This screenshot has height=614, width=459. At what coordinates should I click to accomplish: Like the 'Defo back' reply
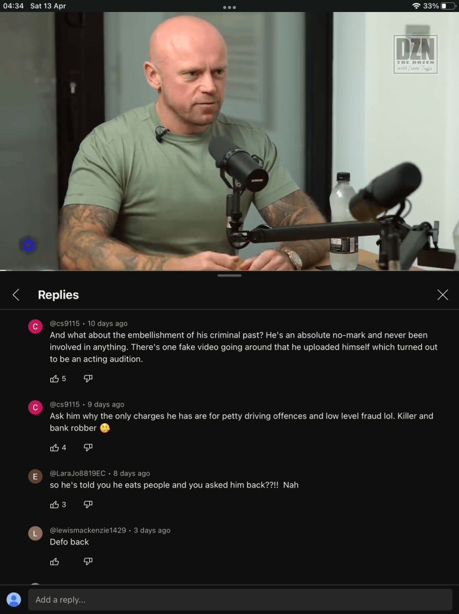pos(55,561)
